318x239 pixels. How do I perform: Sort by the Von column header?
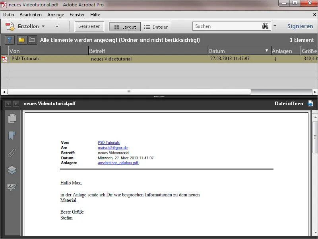tap(48, 51)
